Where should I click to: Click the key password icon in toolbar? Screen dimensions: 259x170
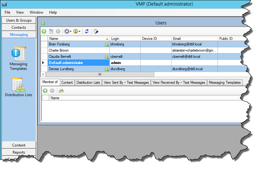click(96, 31)
